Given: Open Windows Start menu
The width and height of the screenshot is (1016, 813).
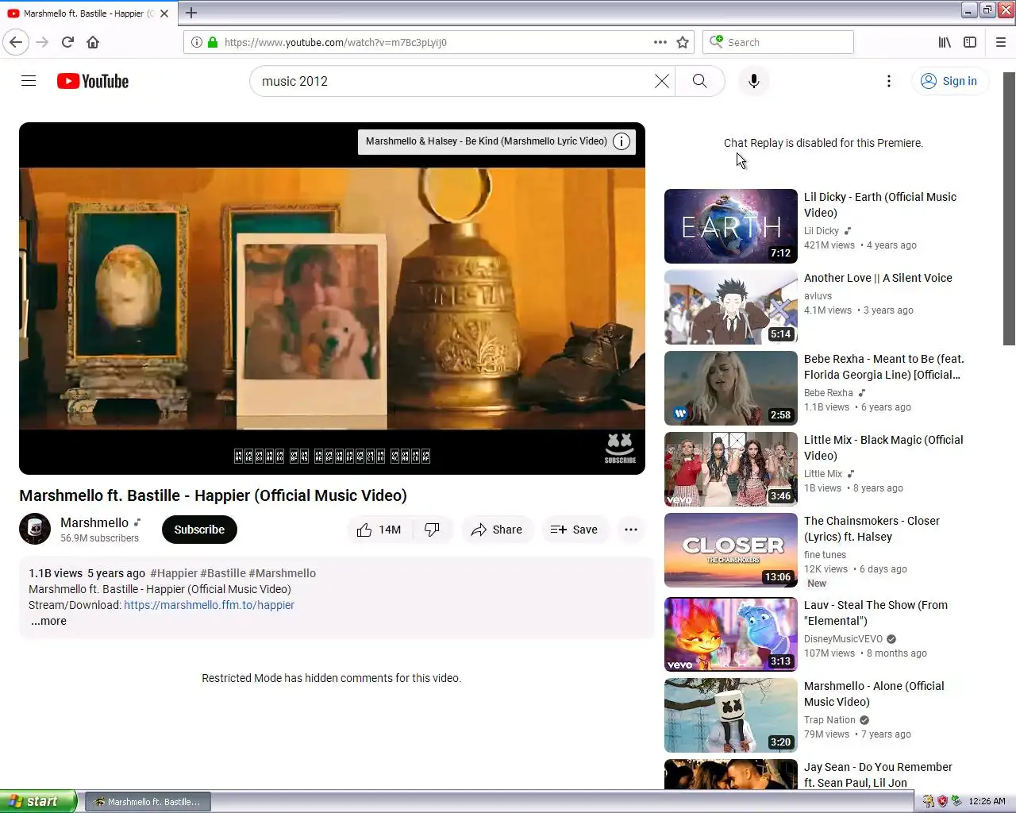Looking at the screenshot, I should click(x=38, y=801).
